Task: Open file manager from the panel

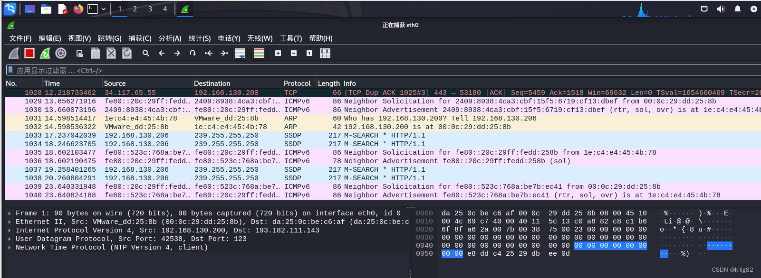Action: 46,9
